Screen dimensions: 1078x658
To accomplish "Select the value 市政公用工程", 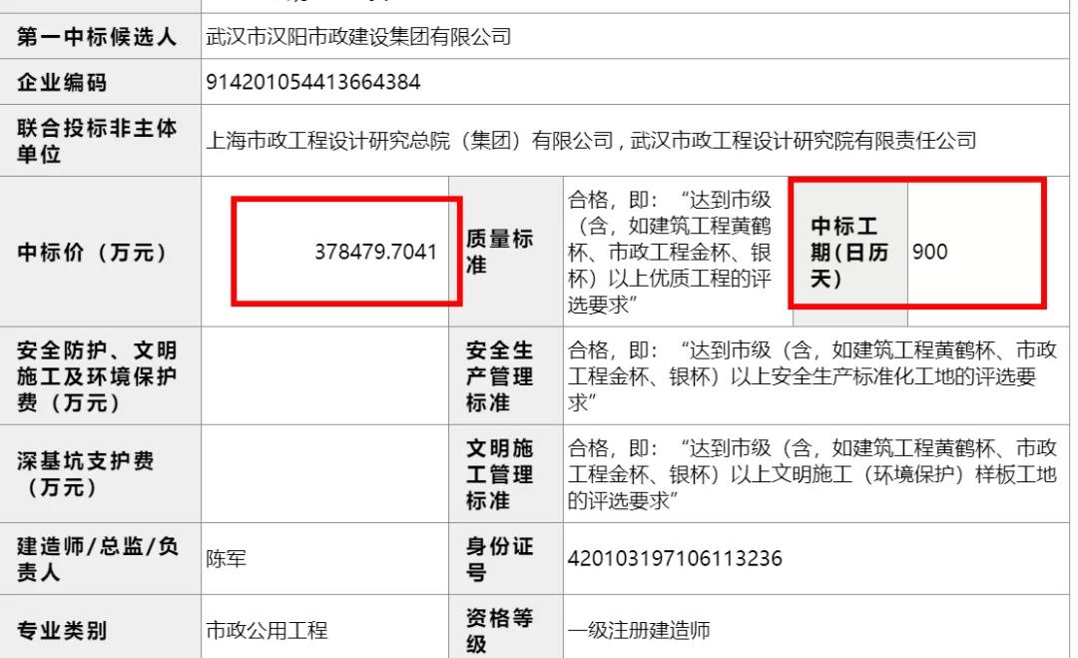I will pyautogui.click(x=267, y=631).
